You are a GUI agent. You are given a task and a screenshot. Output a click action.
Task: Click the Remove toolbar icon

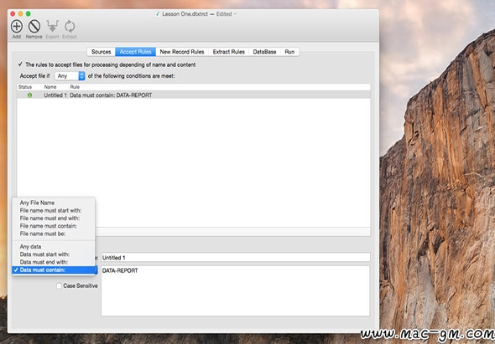tap(34, 27)
